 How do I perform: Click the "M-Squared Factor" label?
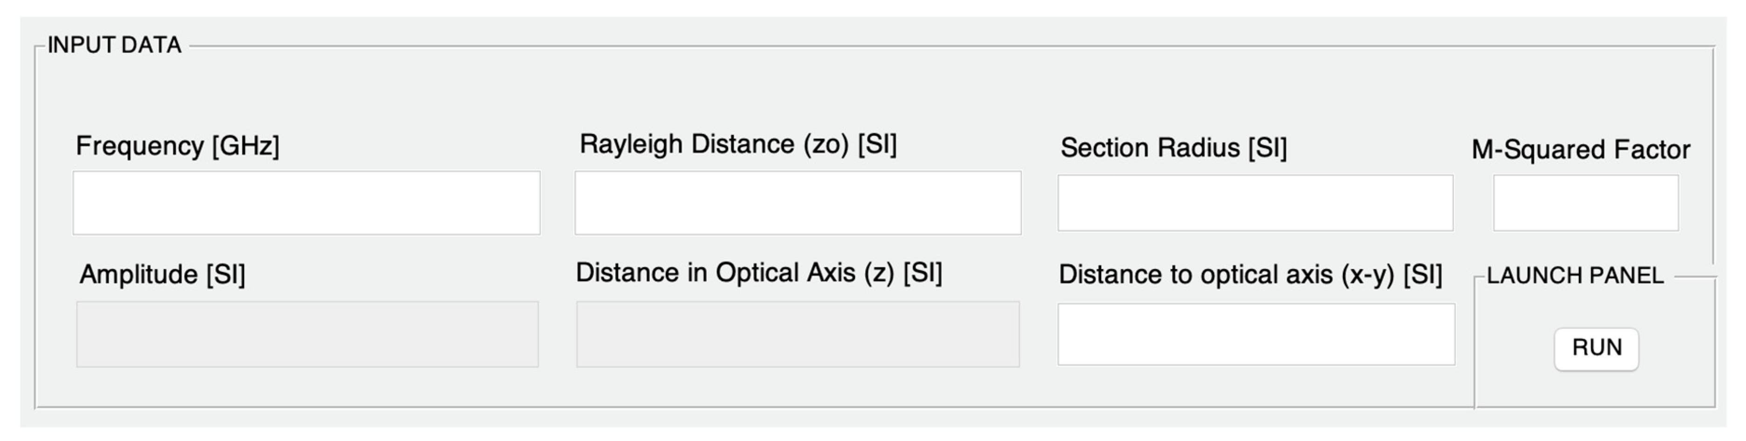pos(1580,150)
